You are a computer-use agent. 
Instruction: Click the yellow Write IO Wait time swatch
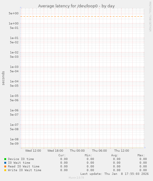(5, 170)
